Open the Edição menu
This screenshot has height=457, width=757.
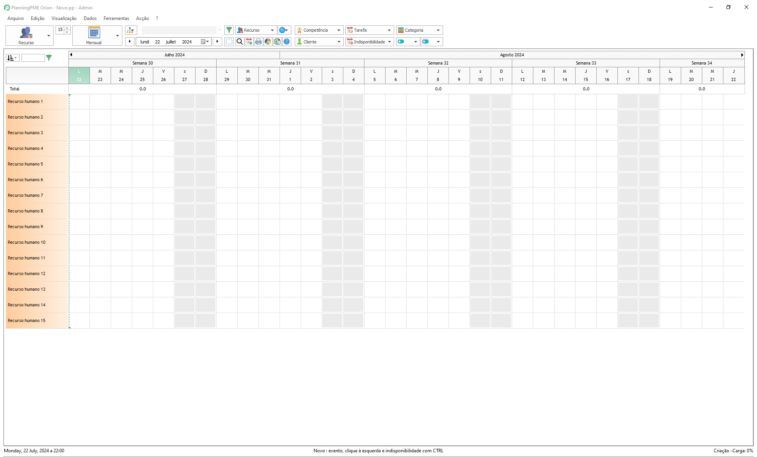(38, 18)
